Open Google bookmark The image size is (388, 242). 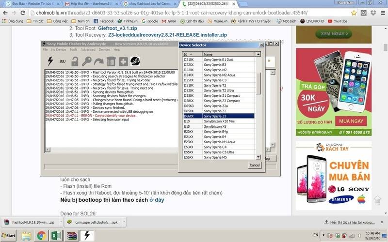[150, 21]
